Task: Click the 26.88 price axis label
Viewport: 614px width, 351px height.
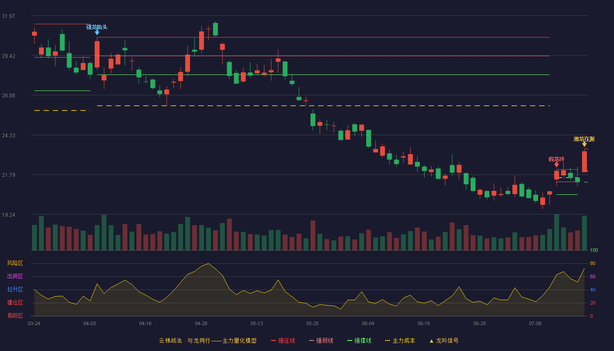Action: (x=8, y=96)
